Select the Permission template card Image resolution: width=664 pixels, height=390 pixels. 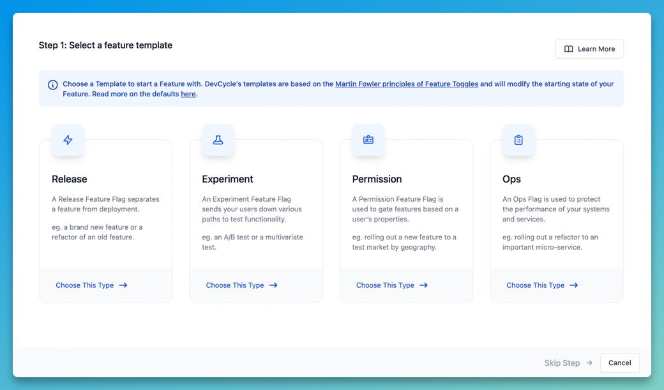click(x=406, y=211)
